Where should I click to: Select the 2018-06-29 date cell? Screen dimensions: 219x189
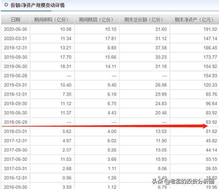click(15, 122)
